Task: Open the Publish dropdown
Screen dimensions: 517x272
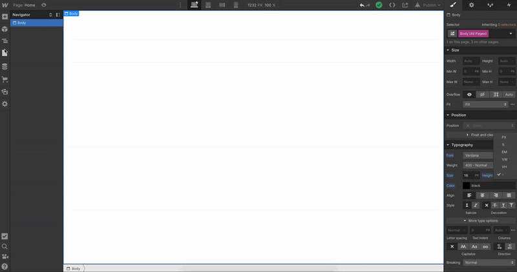Action: coord(428,5)
